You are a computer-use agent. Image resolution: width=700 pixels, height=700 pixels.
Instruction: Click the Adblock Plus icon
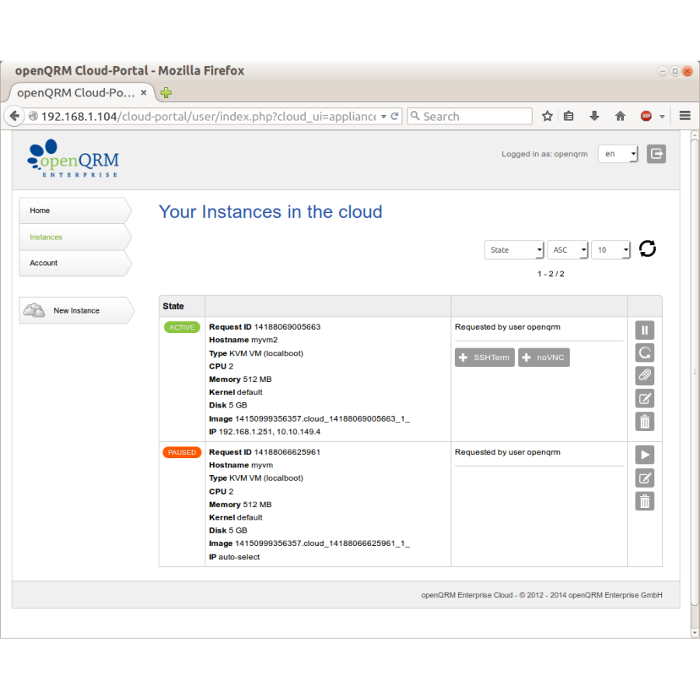pyautogui.click(x=646, y=116)
